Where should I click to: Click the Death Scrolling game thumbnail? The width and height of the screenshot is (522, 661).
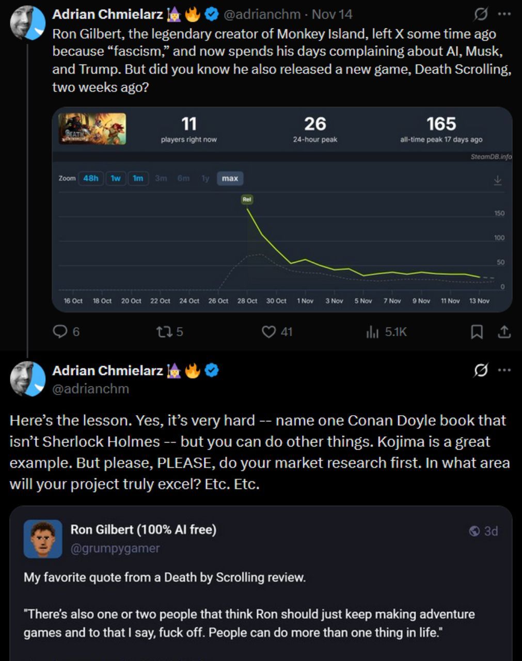[92, 129]
